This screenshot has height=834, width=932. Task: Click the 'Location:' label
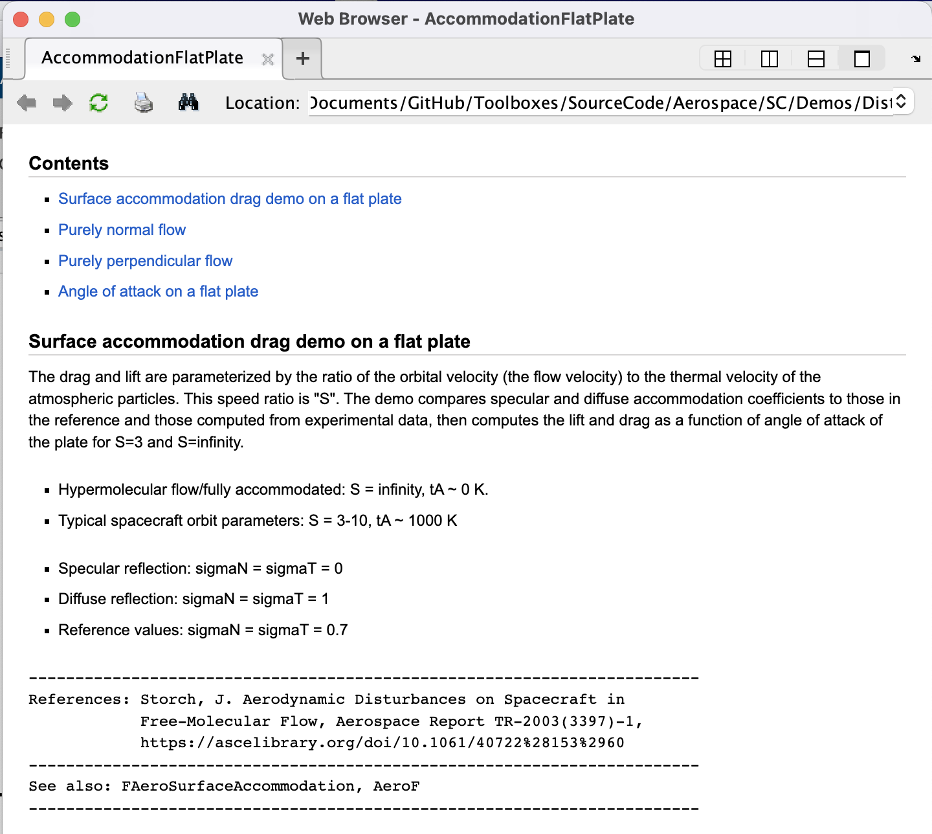[262, 103]
